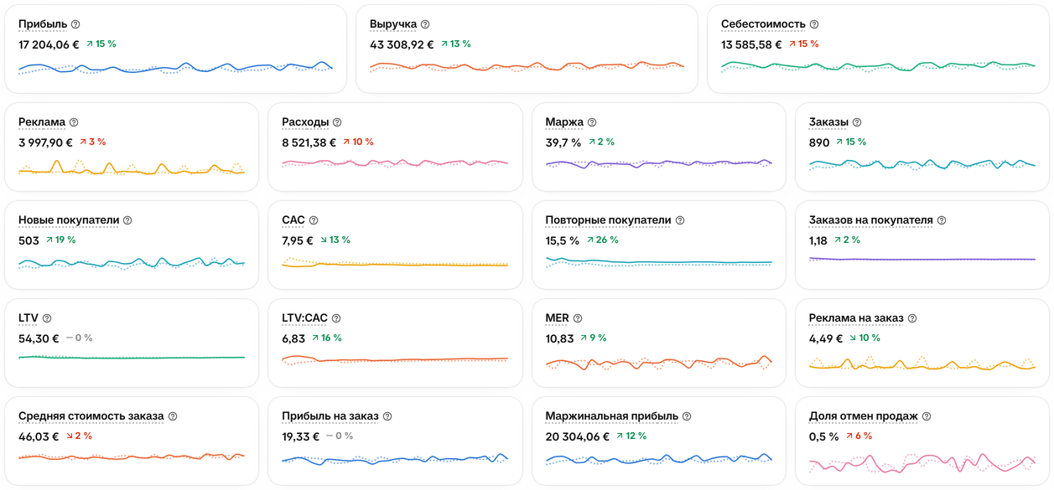Viewport: 1054px width, 490px height.
Task: Click the Маржинальная прибыль heading
Action: (611, 416)
